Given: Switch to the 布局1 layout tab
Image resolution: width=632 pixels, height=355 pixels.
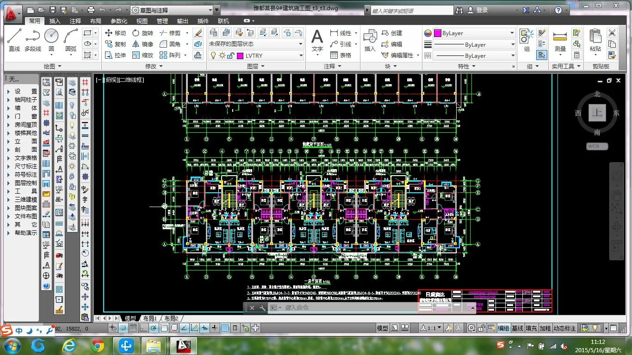Looking at the screenshot, I should (149, 318).
